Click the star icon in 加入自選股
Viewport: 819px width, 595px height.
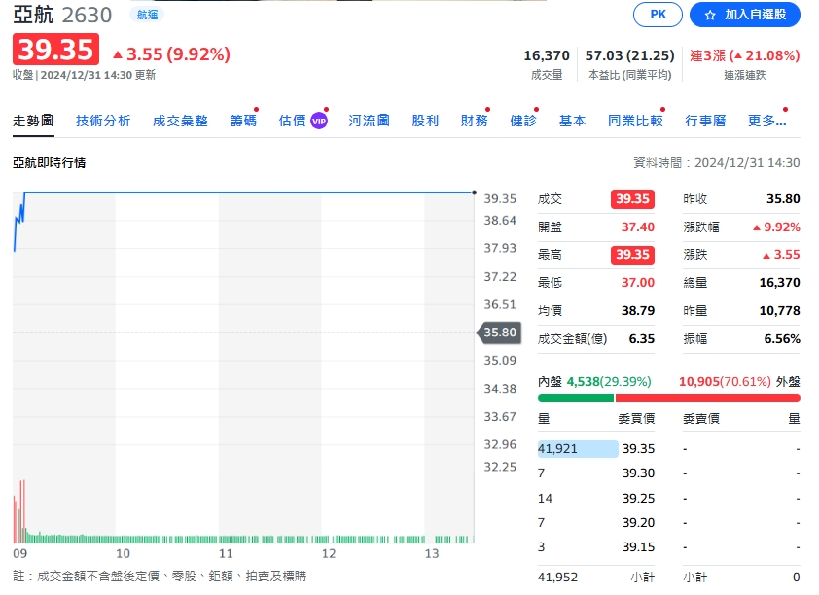pos(709,16)
